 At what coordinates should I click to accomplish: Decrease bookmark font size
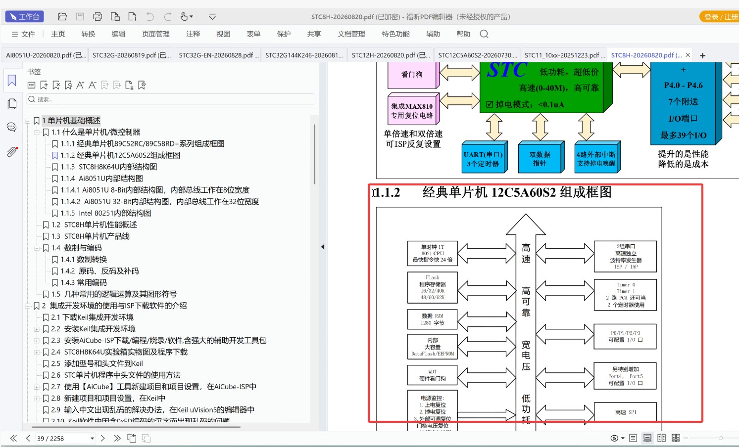click(x=92, y=85)
